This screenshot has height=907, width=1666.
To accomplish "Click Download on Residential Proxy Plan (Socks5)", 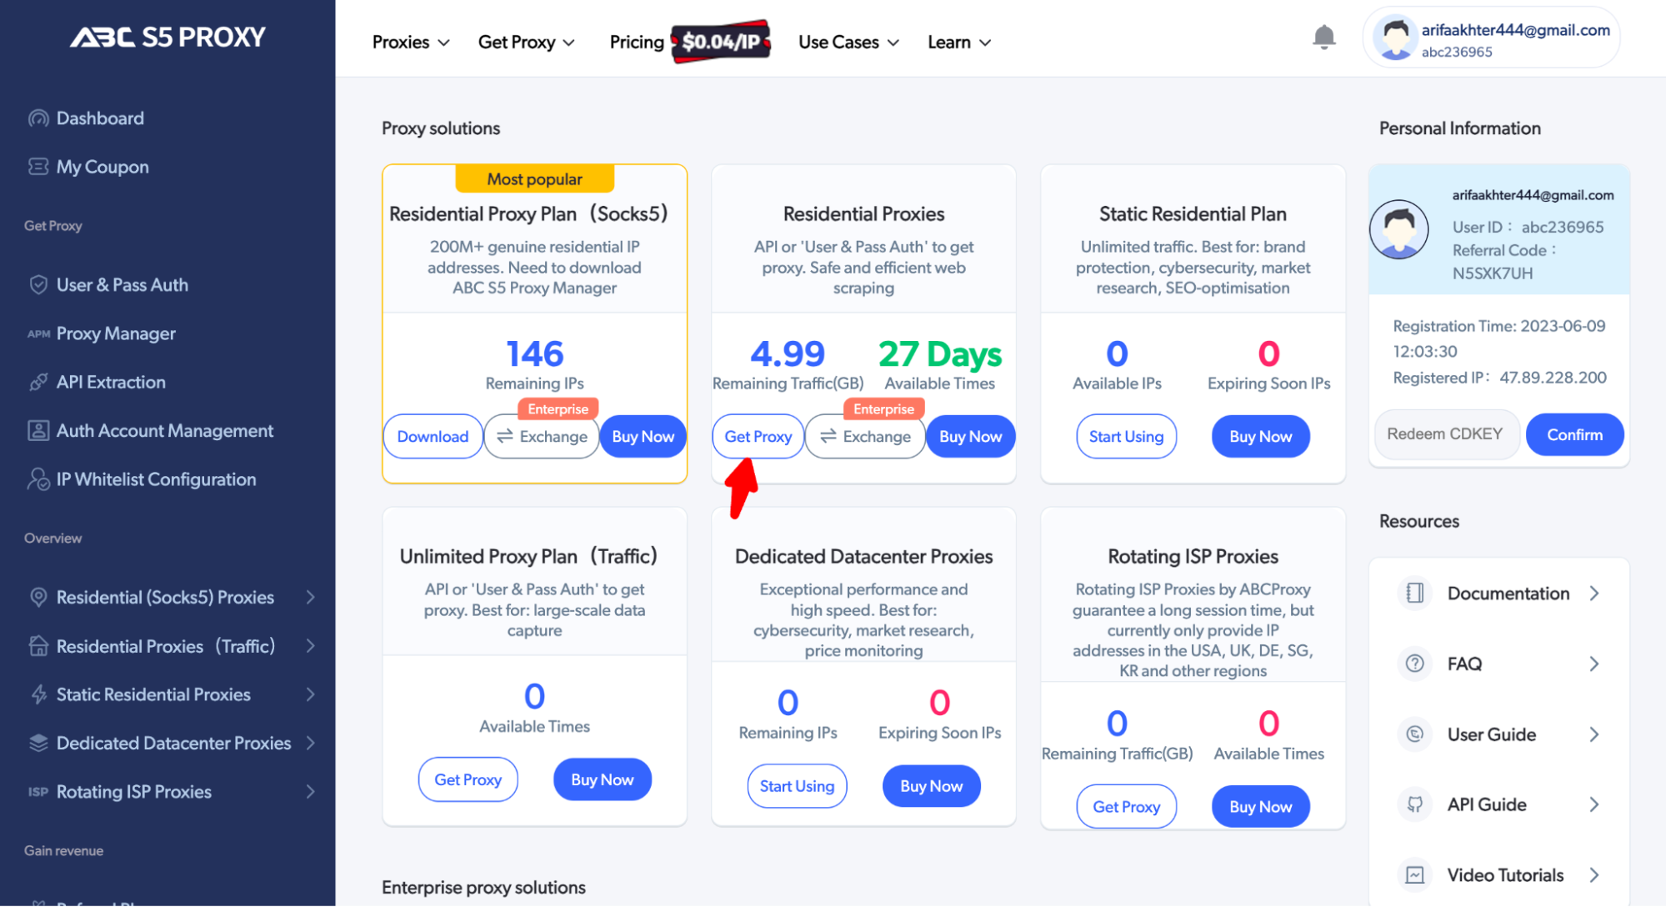I will (433, 437).
